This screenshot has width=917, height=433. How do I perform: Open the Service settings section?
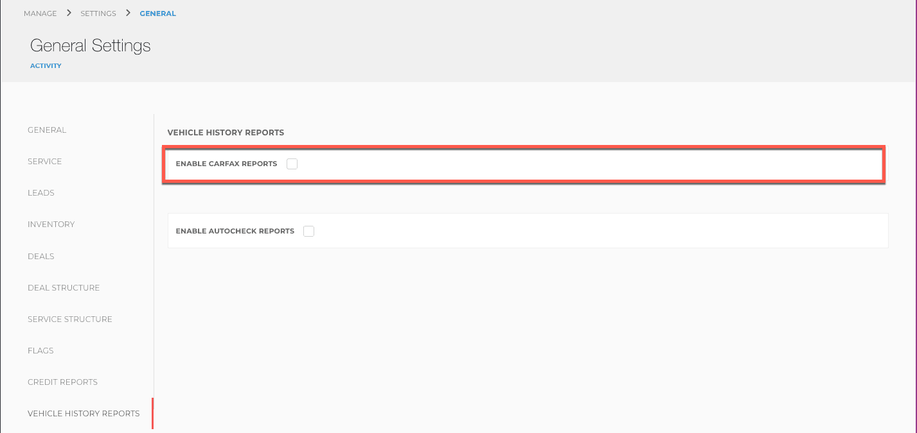point(45,162)
